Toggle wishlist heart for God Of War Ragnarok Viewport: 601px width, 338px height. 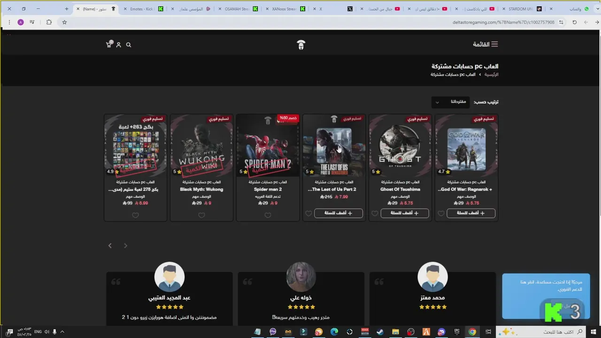[x=441, y=213]
